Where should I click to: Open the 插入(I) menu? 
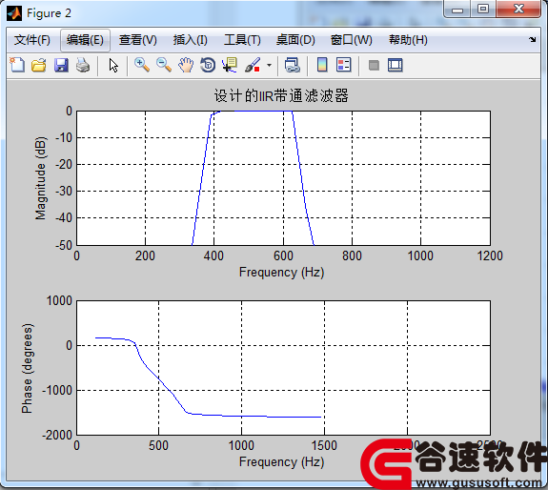tap(190, 40)
